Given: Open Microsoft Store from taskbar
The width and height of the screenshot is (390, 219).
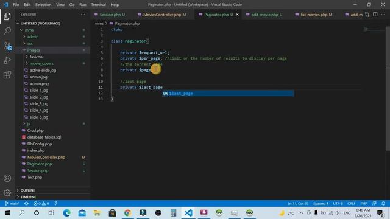Looking at the screenshot, I should pos(112,213).
